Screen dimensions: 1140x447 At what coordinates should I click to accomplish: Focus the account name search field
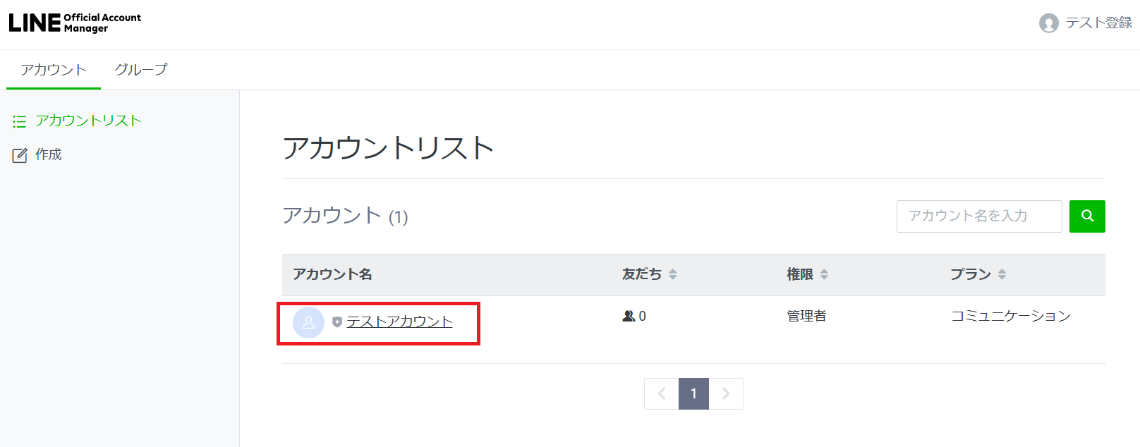point(978,216)
